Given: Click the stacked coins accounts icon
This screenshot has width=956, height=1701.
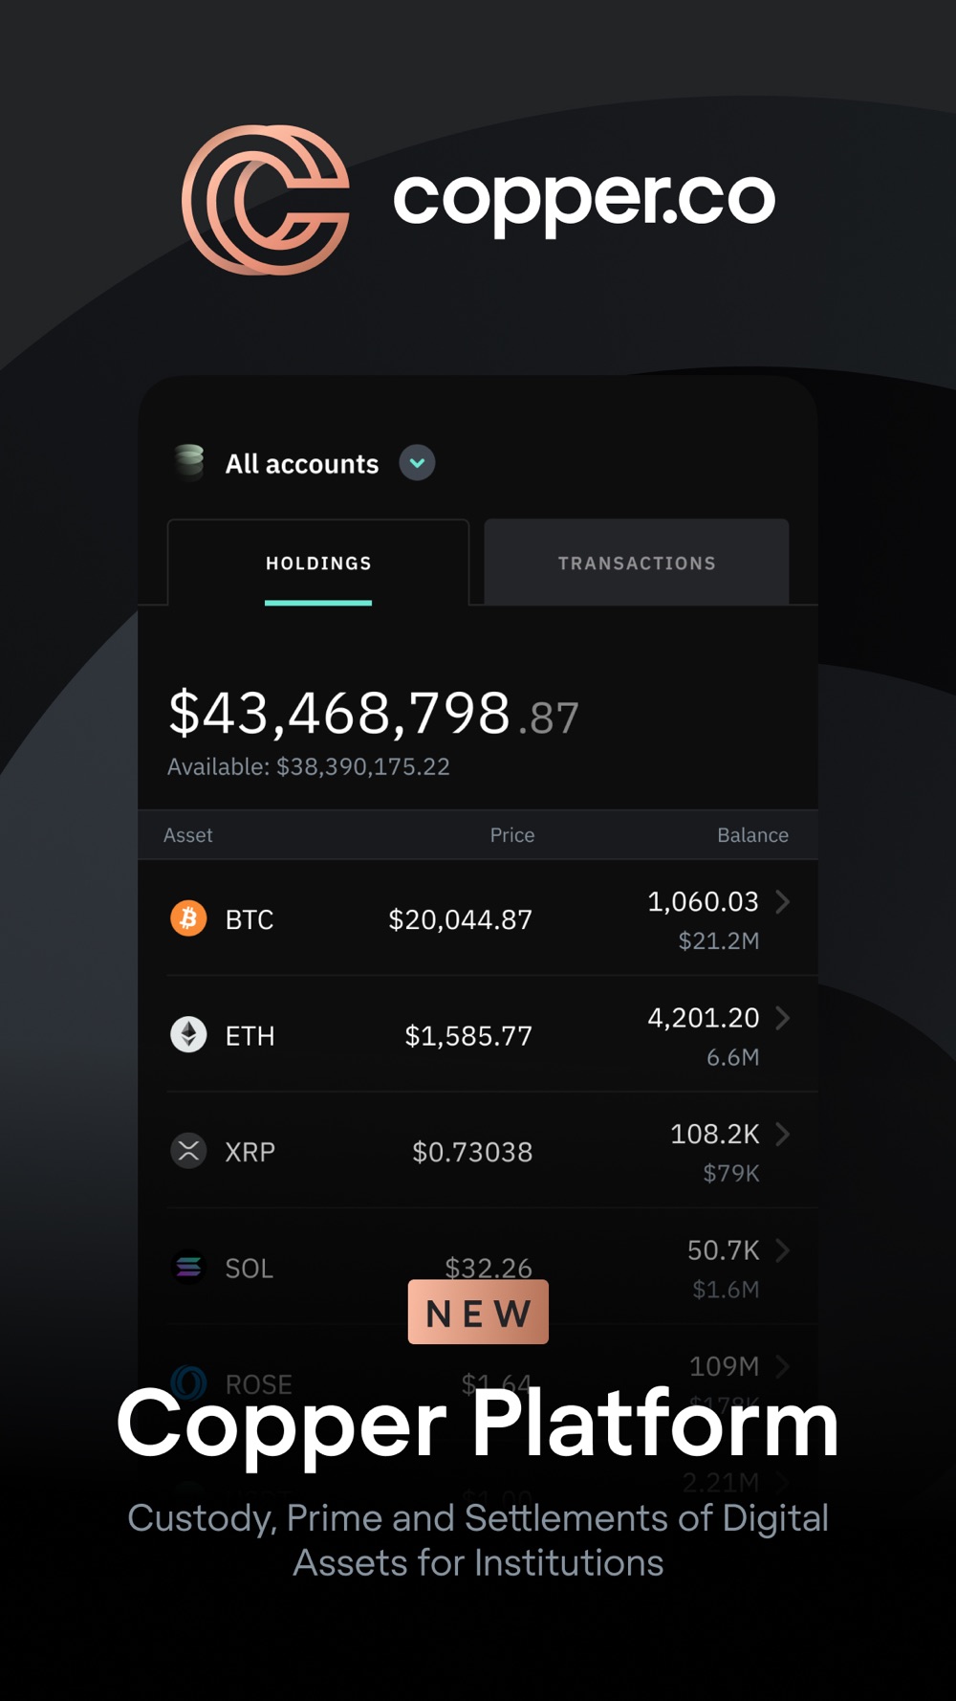Looking at the screenshot, I should click(189, 461).
